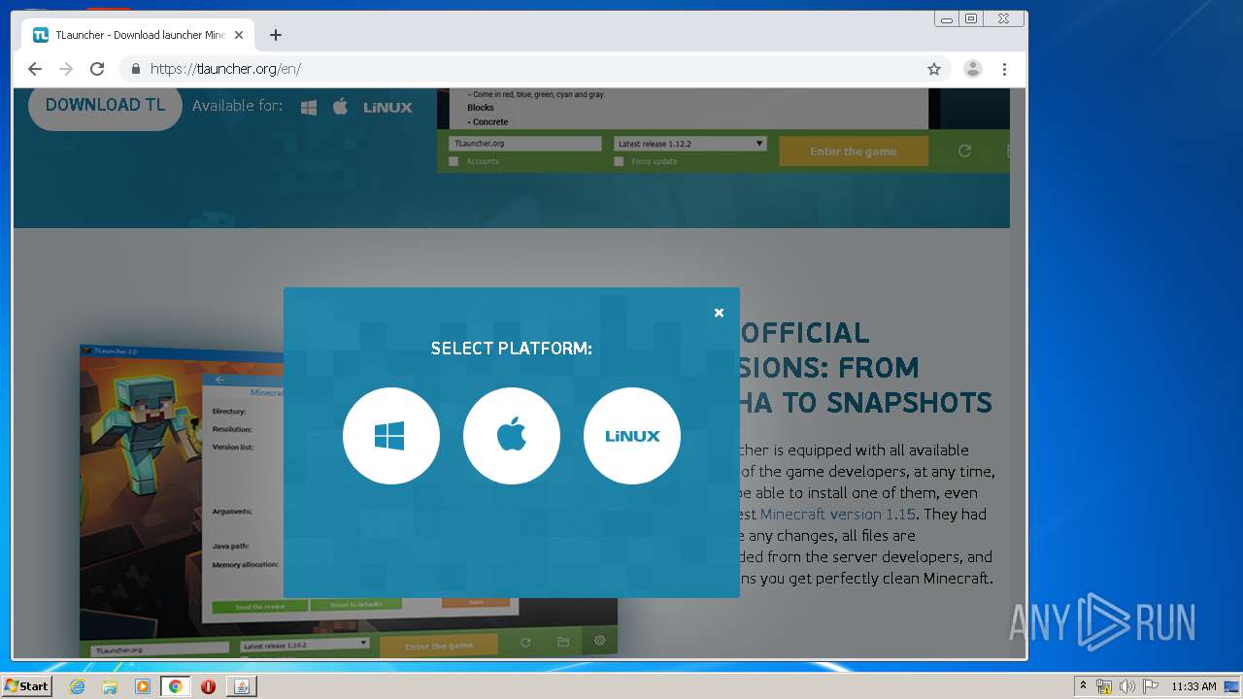Click the 11:33 AM clock
The width and height of the screenshot is (1243, 699).
tap(1193, 686)
